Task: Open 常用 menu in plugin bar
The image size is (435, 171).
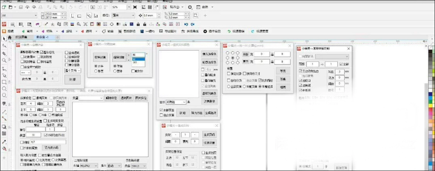Action: [29, 31]
